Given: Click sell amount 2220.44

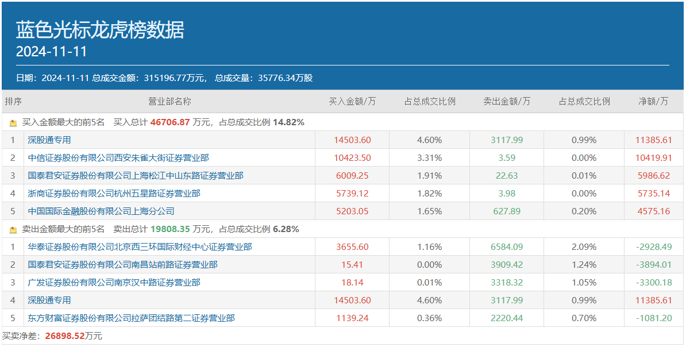Looking at the screenshot, I should coord(507,318).
